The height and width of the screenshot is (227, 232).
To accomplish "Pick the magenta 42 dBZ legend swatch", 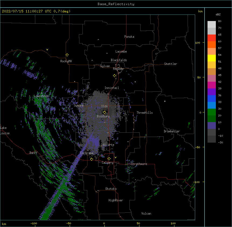I will point(212,85).
